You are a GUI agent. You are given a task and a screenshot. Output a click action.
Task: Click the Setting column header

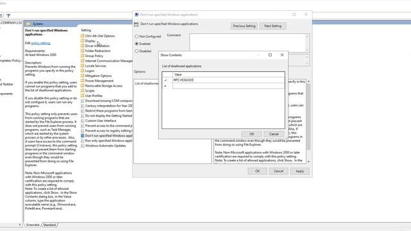(85, 30)
